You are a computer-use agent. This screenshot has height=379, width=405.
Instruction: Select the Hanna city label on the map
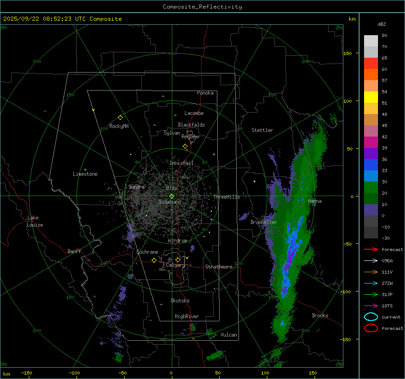click(315, 201)
